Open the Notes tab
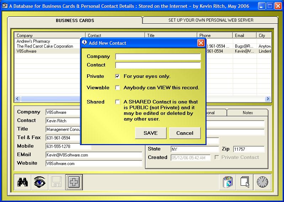The height and width of the screenshot is (202, 284). pos(248,113)
